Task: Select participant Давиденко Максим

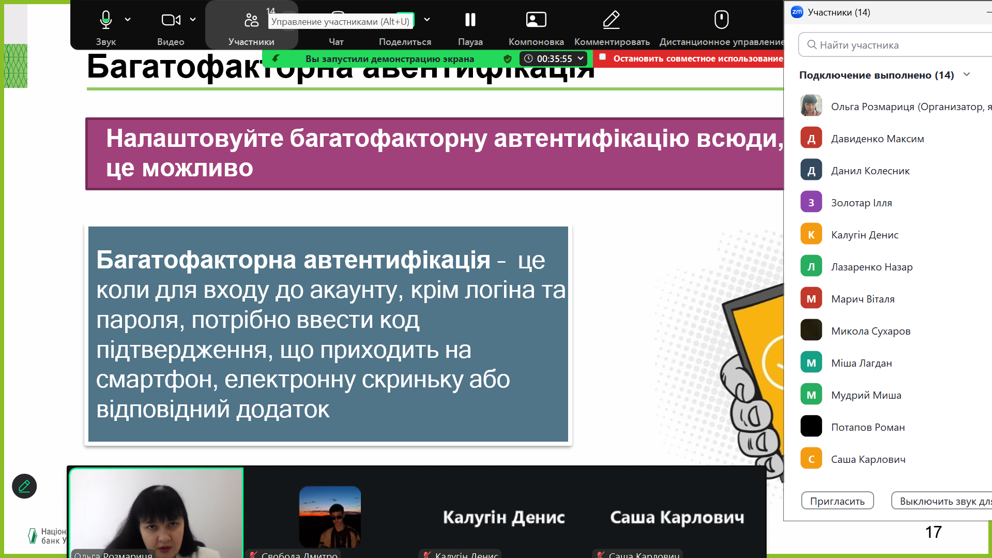Action: point(877,139)
